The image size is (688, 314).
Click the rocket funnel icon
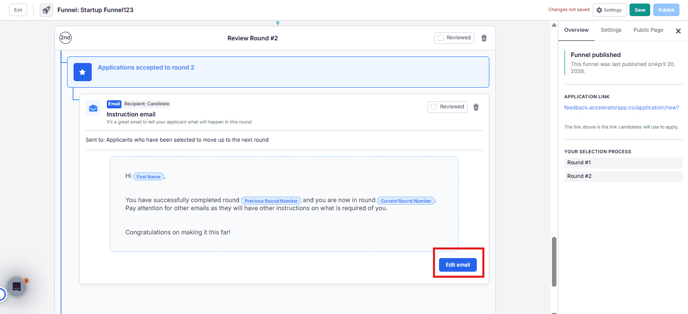coord(46,10)
